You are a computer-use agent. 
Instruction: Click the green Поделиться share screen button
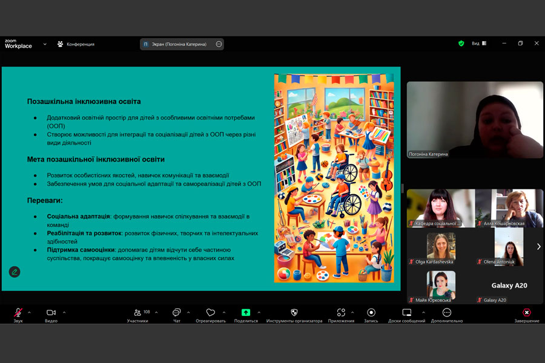coord(246,313)
